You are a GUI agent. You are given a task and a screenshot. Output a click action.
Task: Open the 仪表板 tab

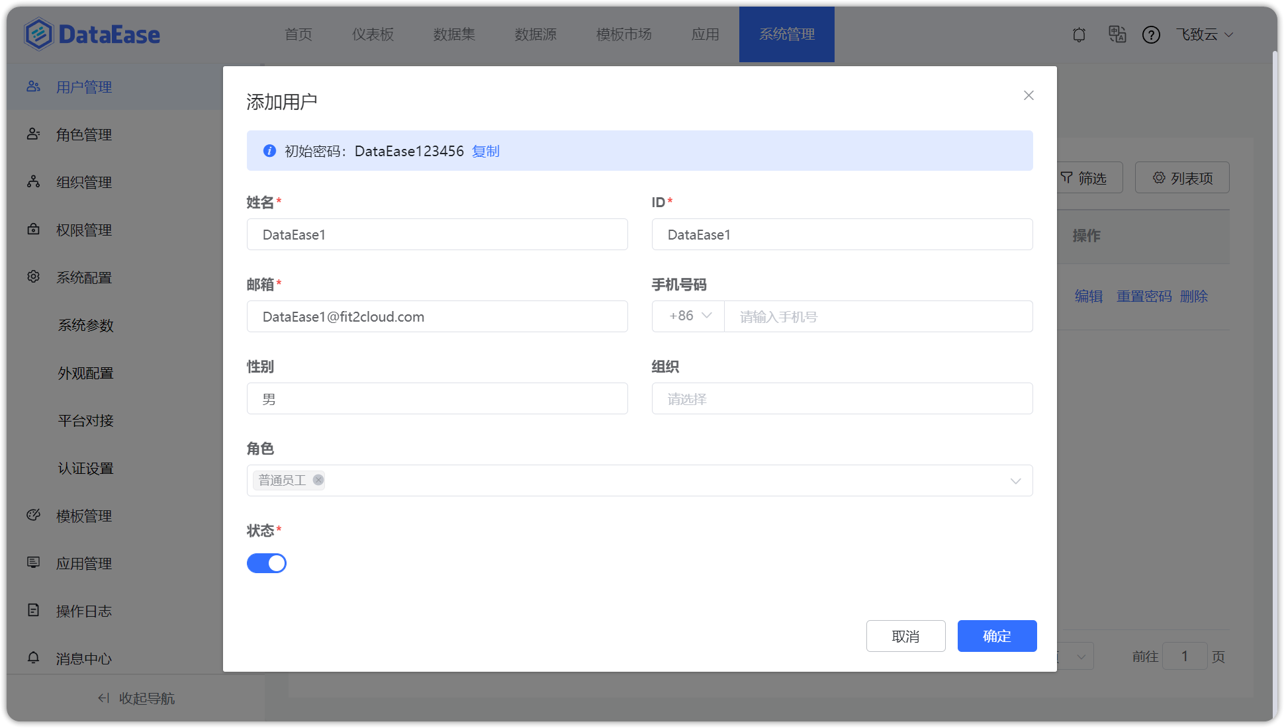coord(373,34)
